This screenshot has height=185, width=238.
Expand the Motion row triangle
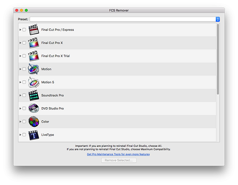(x=20, y=69)
